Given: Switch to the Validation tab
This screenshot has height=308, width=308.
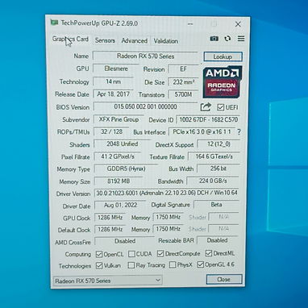Looking at the screenshot, I should click(x=166, y=41).
